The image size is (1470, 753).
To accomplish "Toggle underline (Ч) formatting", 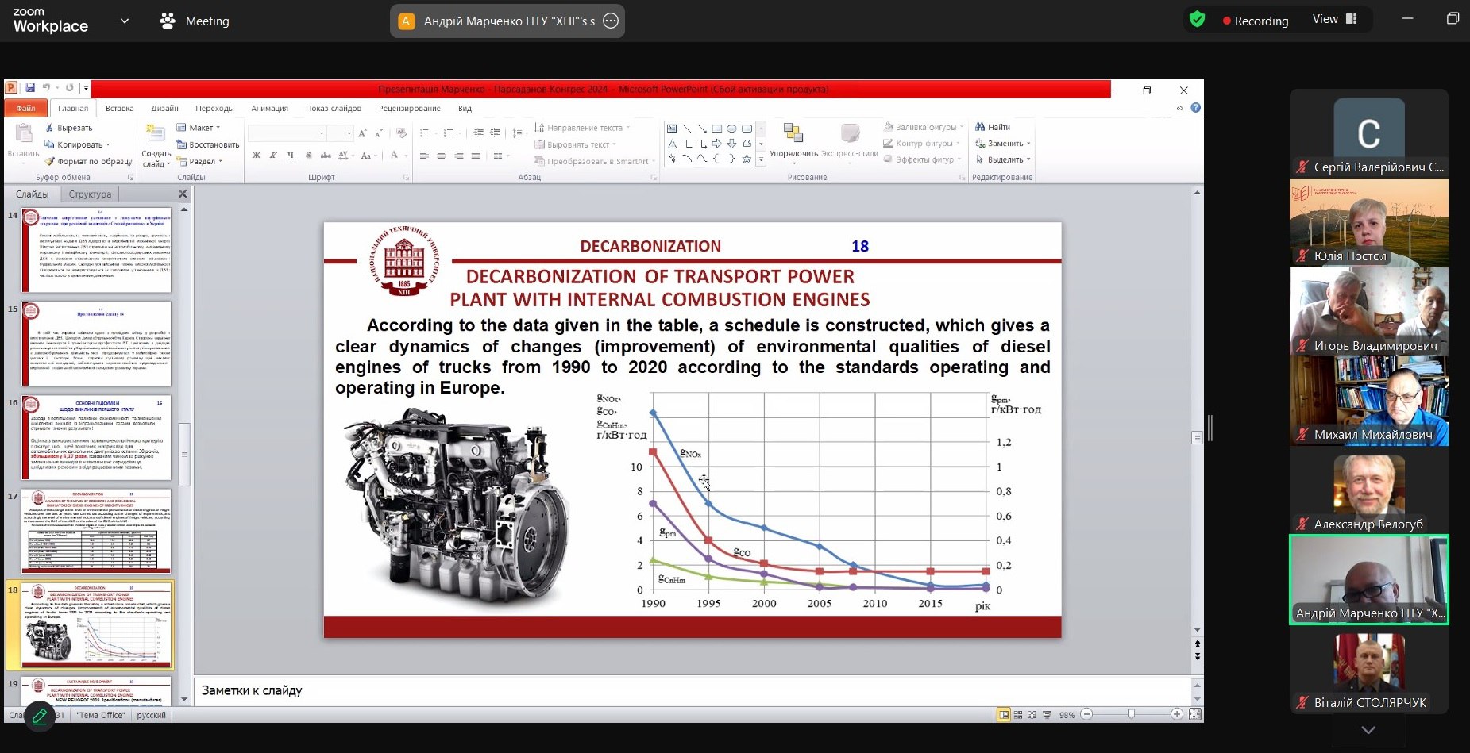I will 291,156.
